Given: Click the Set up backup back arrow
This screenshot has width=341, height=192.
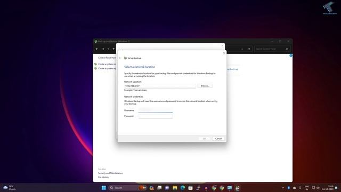Looking at the screenshot, I should click(120, 58).
